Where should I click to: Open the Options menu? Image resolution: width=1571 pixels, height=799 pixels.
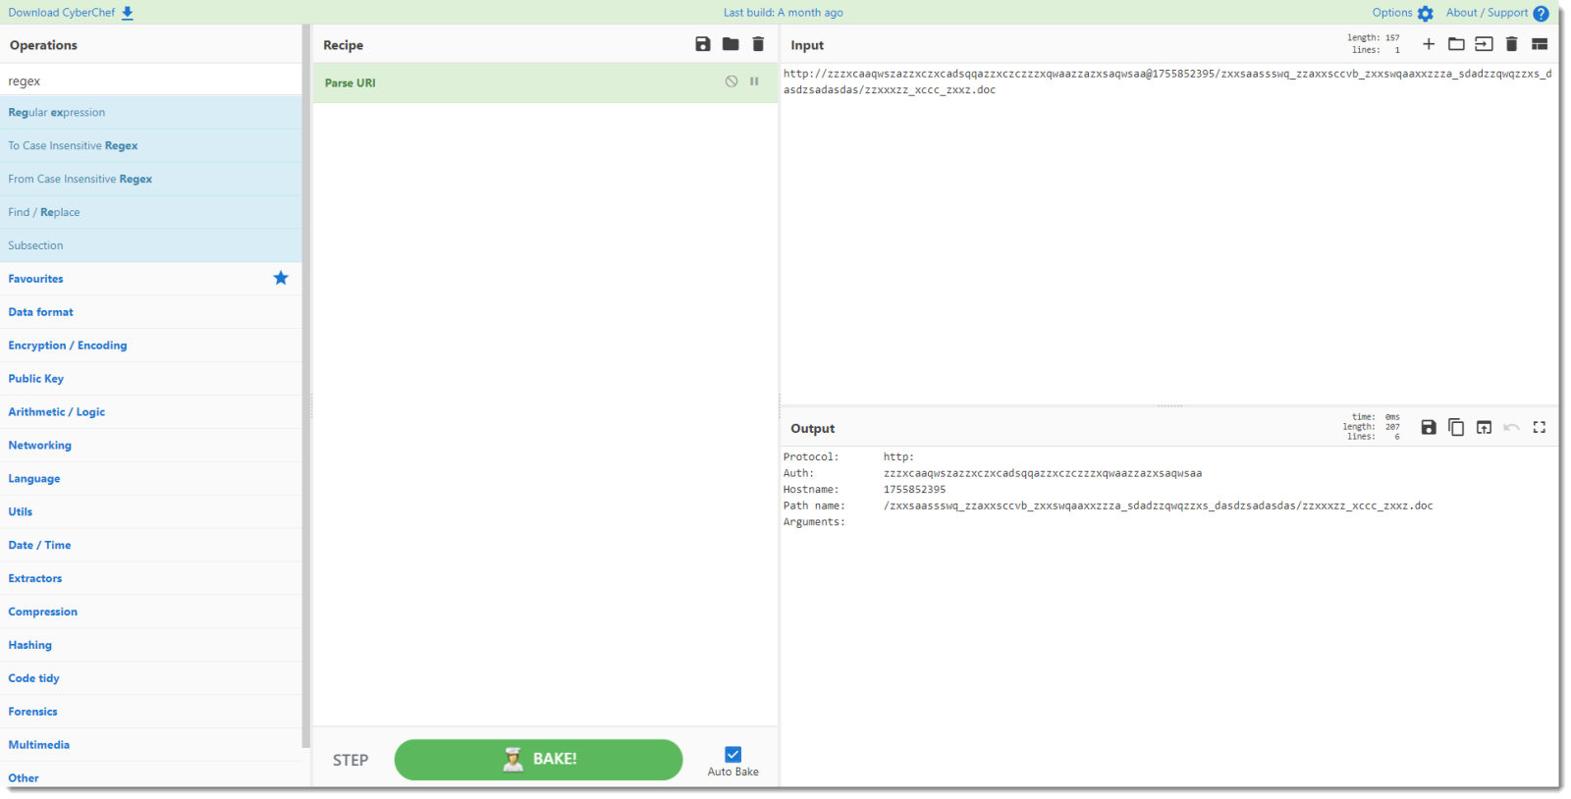pos(1402,13)
